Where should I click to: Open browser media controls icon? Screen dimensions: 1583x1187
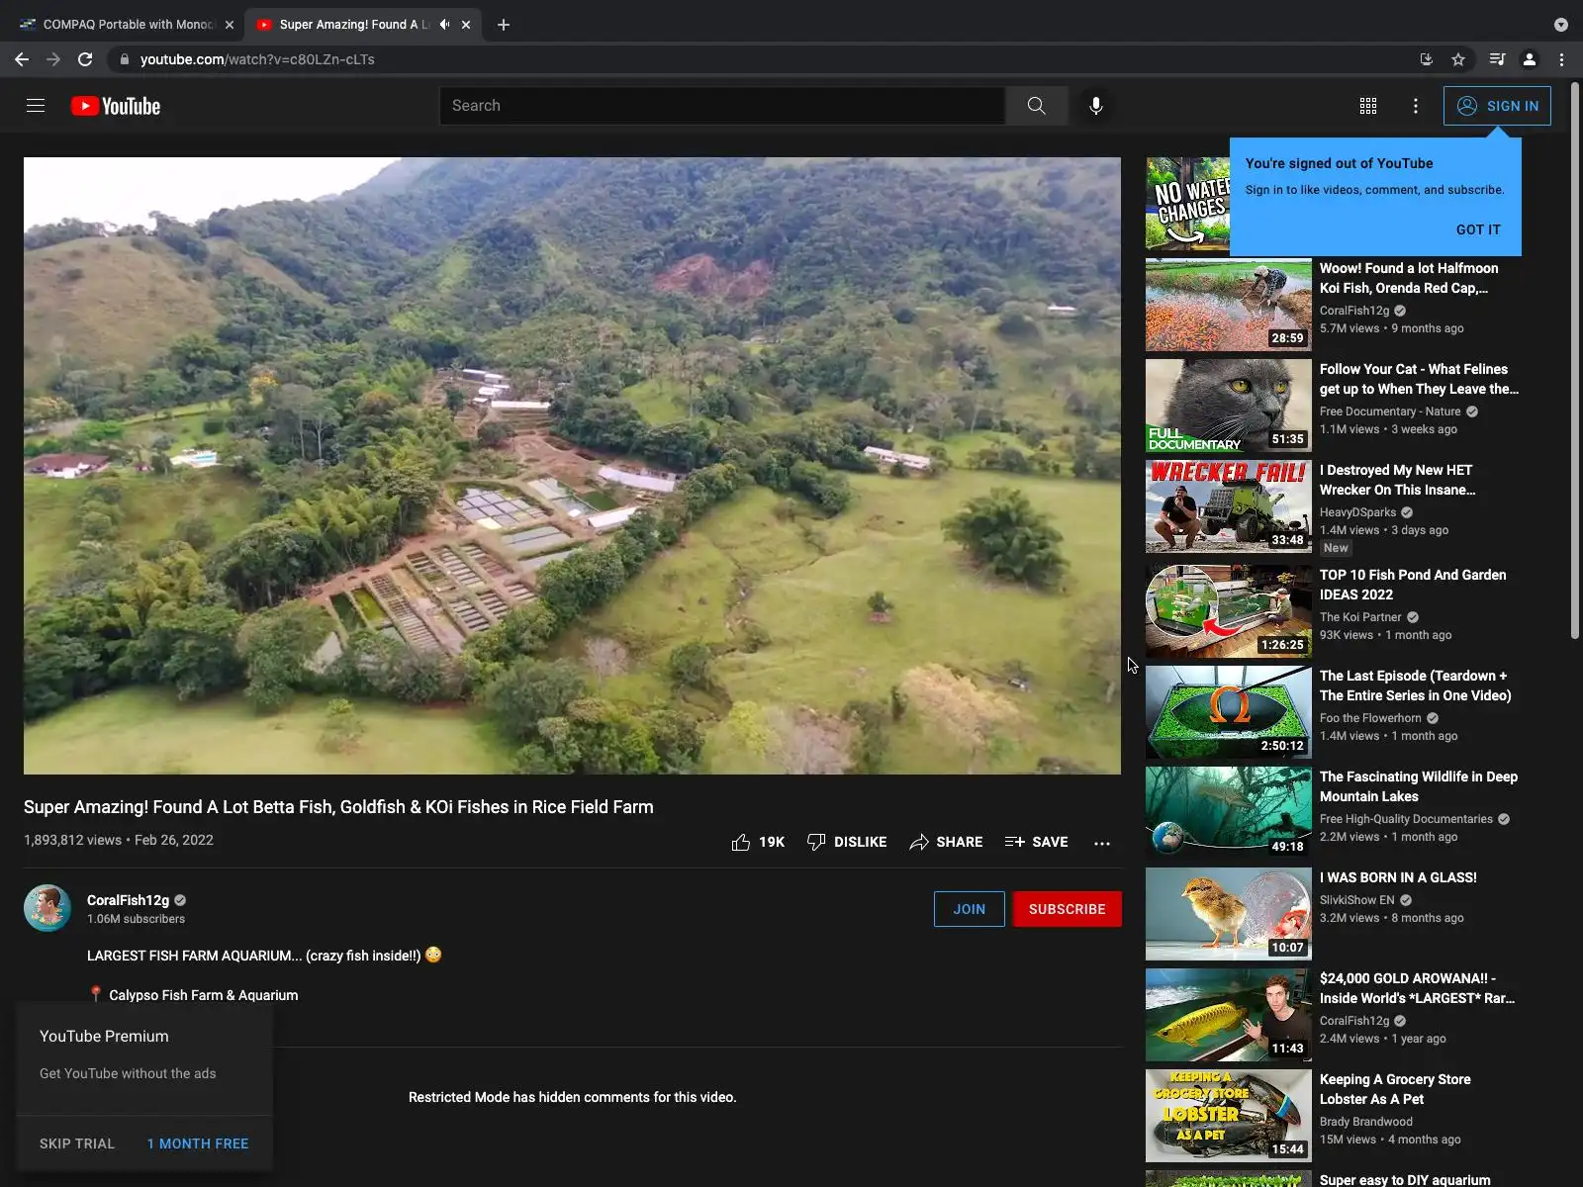click(1498, 59)
